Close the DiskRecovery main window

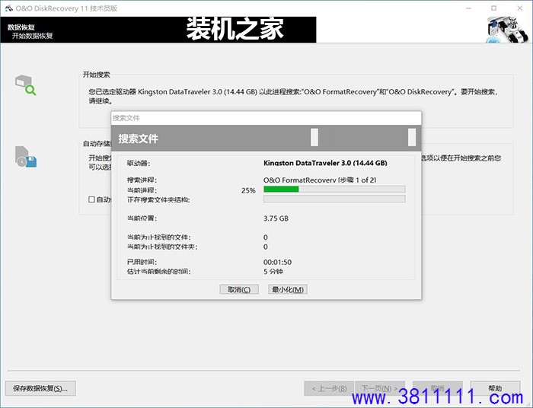pyautogui.click(x=520, y=8)
